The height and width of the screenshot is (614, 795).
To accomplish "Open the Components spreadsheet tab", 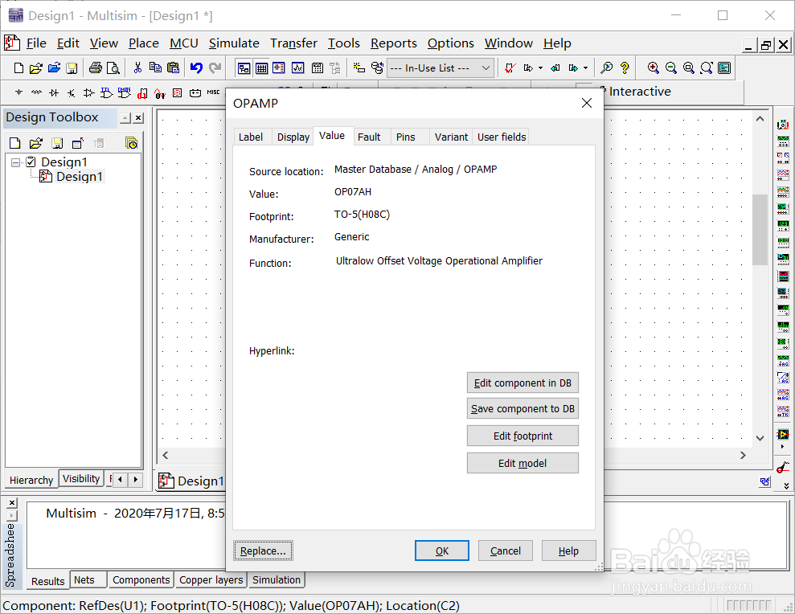I will point(141,580).
